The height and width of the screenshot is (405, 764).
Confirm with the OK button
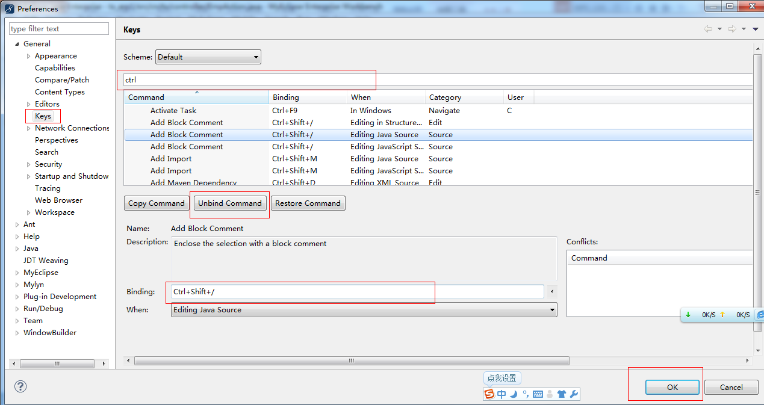[672, 387]
